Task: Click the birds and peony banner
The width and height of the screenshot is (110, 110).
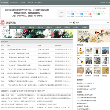Action: tap(94, 36)
